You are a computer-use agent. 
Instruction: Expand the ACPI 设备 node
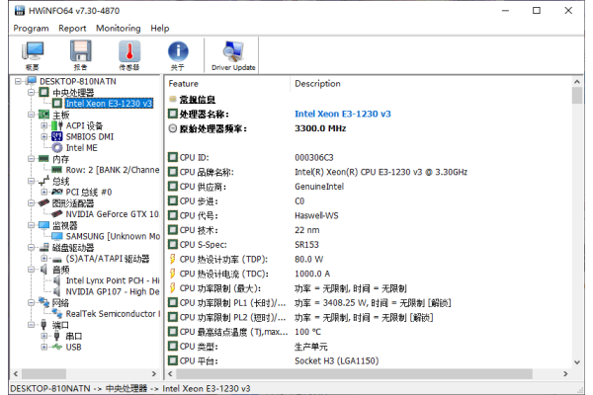point(44,125)
